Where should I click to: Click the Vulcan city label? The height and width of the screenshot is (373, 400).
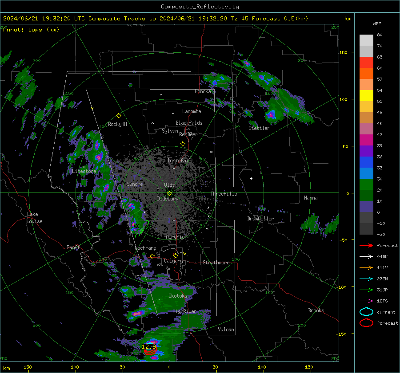[226, 330]
